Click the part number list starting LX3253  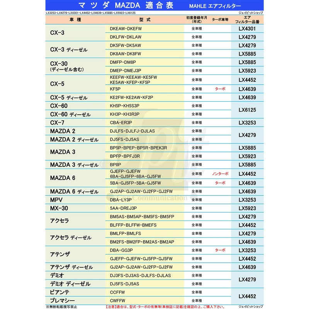(91, 13)
